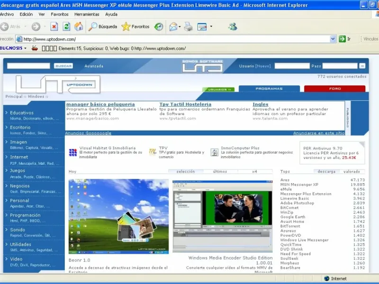Switch to the FORO tab
379x284 pixels.
click(x=334, y=89)
